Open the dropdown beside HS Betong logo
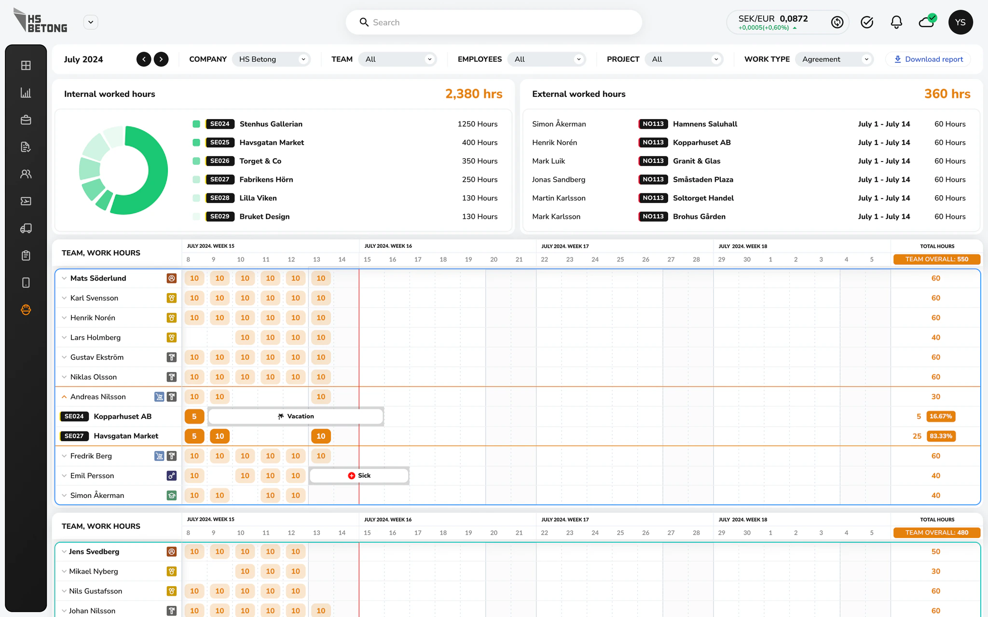 91,22
